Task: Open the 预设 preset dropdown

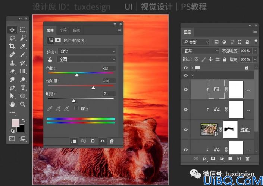Action: coord(87,51)
